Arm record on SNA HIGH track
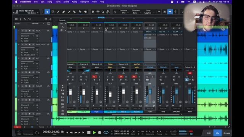This screenshot has height=137, width=244. (30, 45)
